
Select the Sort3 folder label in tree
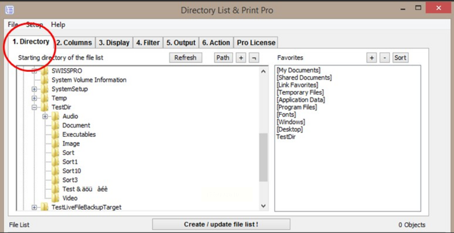(x=70, y=180)
